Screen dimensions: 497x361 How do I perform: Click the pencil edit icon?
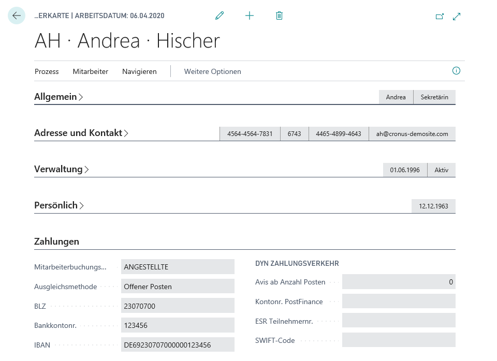click(x=220, y=16)
